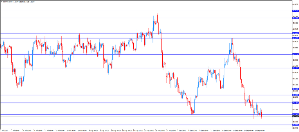Viewport: 299px width, 132px height.
Task: Click the 3 Aug 00:00 time label
Action: (x=93, y=131)
